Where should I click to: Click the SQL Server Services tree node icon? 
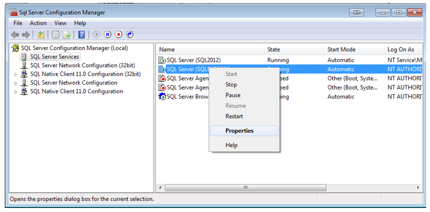pyautogui.click(x=24, y=57)
